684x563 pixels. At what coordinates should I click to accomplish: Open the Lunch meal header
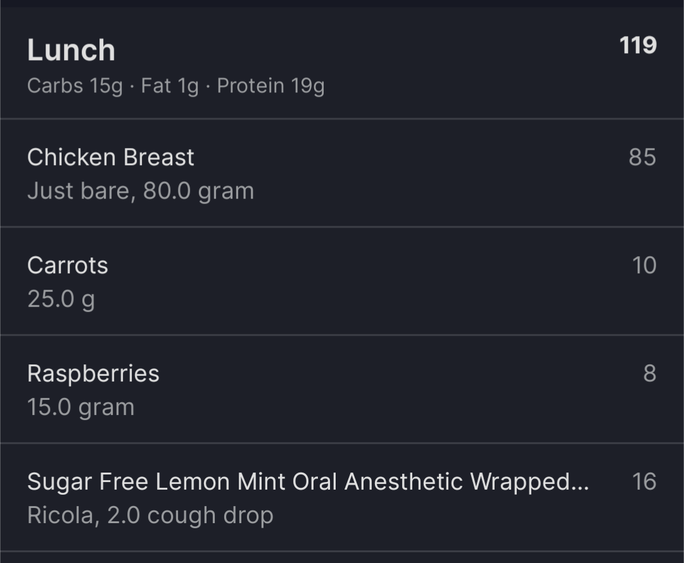coord(342,63)
